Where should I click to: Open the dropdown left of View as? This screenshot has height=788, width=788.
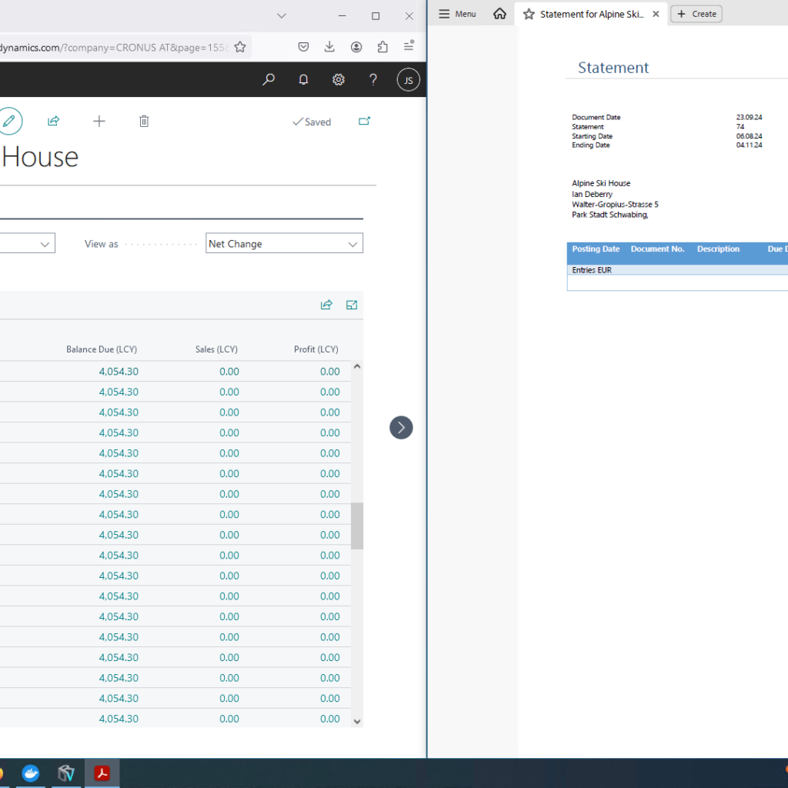pyautogui.click(x=27, y=243)
